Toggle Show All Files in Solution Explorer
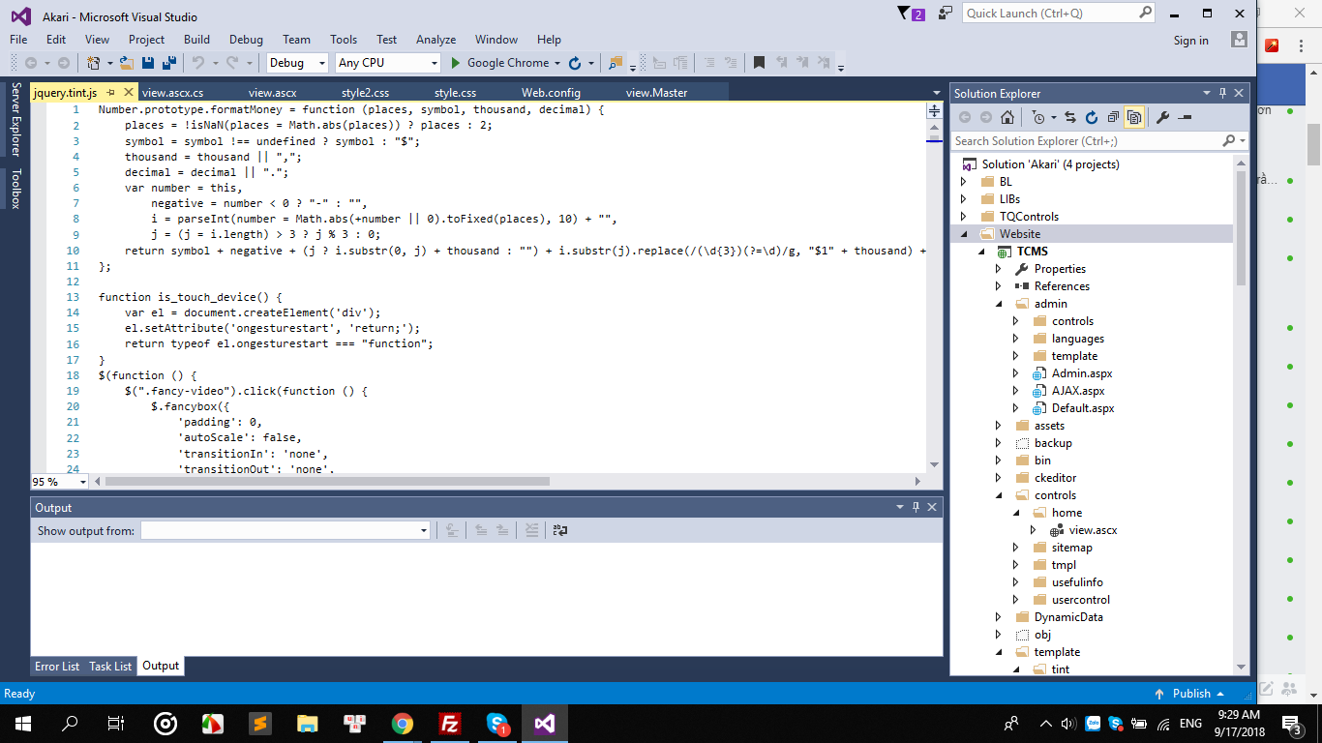This screenshot has height=743, width=1322. [x=1134, y=117]
